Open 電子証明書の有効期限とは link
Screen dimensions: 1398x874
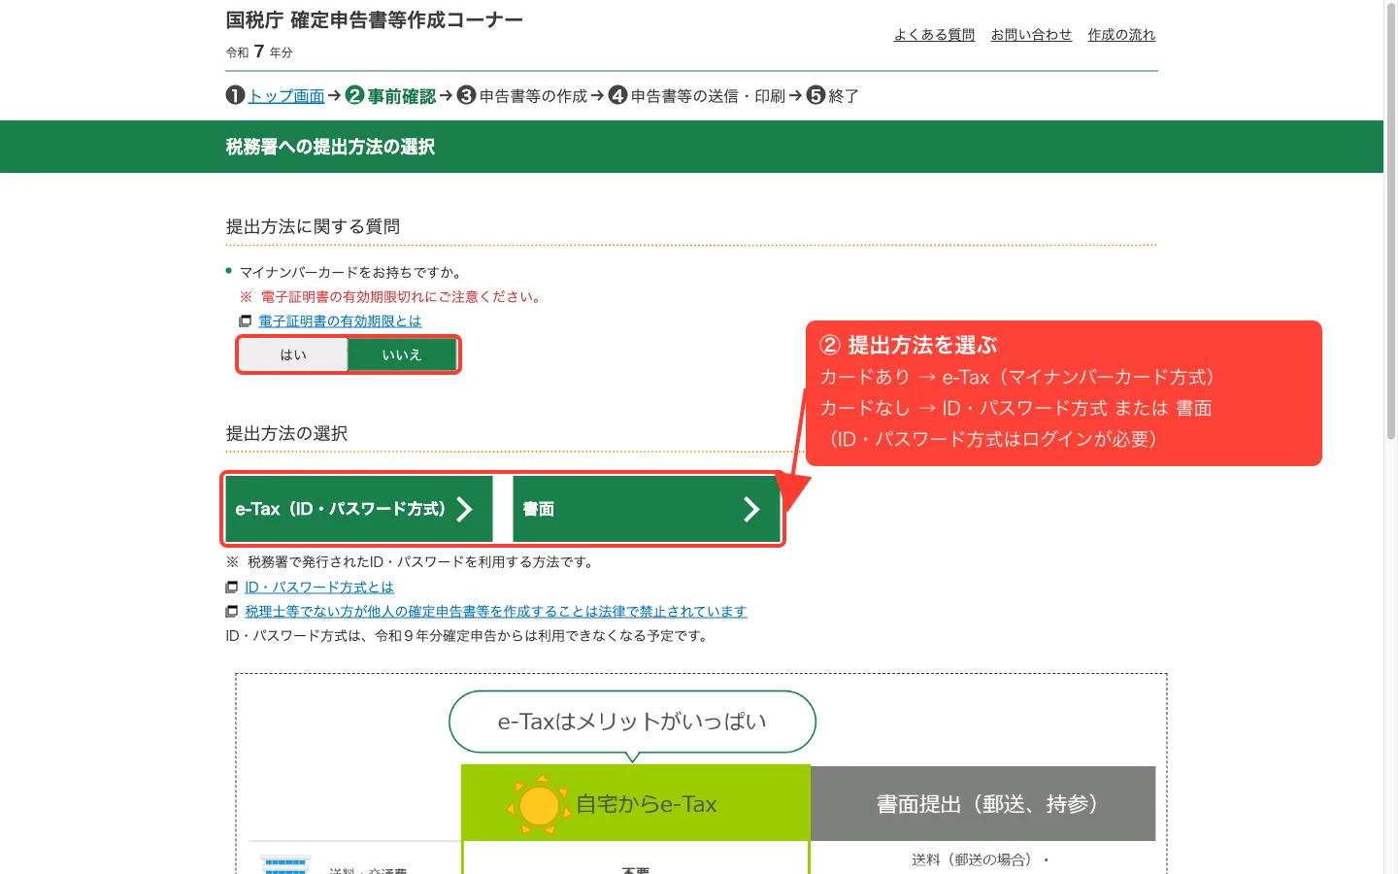click(x=340, y=321)
